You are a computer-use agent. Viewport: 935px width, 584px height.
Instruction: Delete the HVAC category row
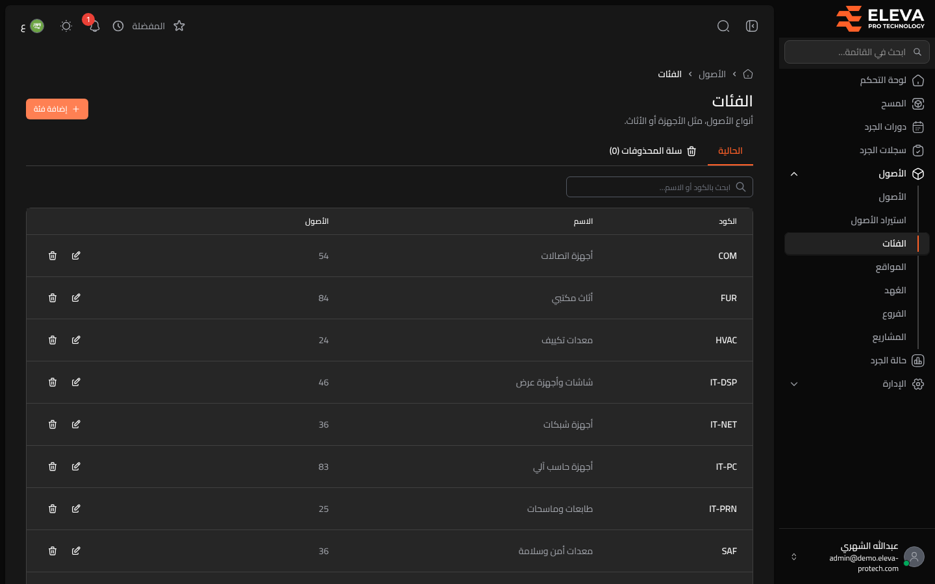coord(53,340)
